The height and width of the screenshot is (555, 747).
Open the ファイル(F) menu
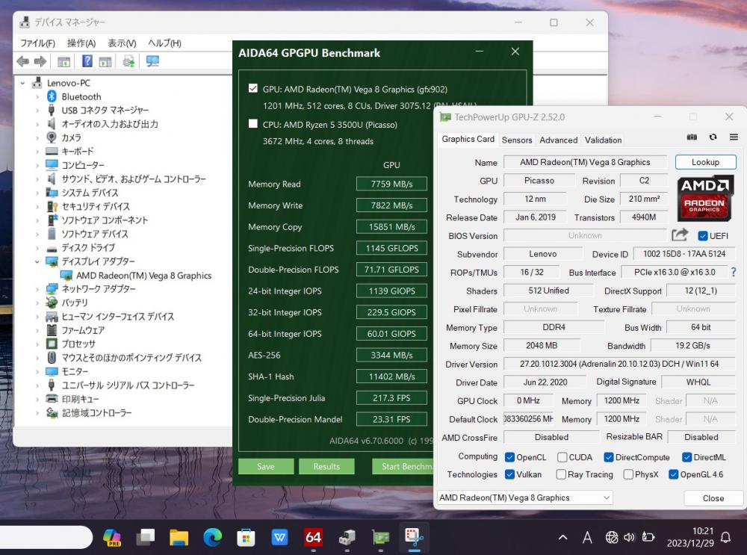37,43
